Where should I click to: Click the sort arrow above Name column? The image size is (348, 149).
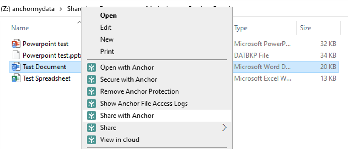(x=79, y=22)
